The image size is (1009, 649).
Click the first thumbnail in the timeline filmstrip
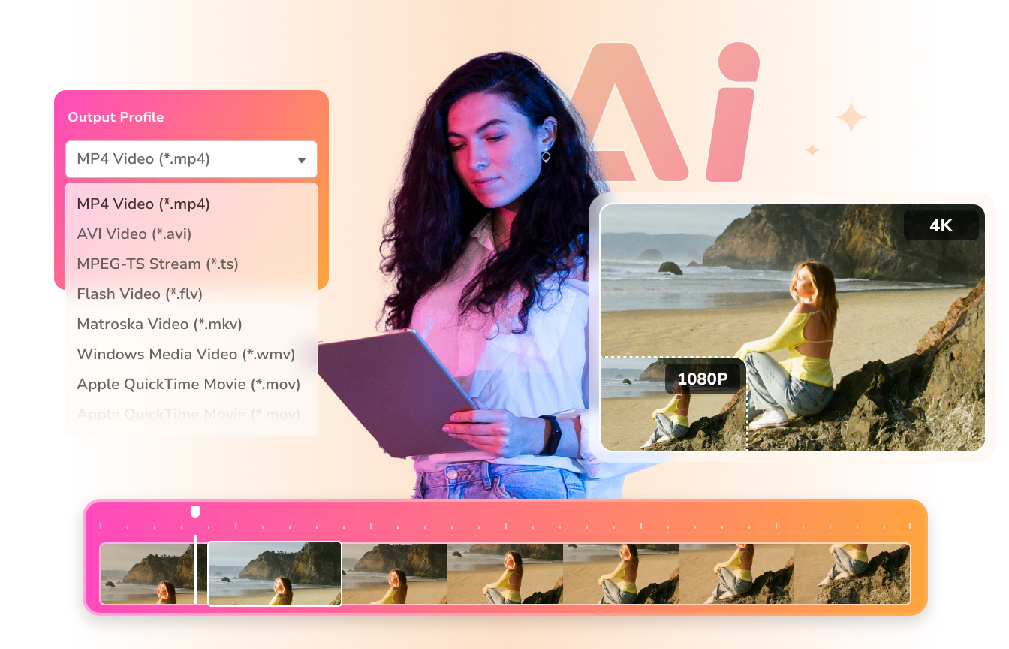(147, 573)
